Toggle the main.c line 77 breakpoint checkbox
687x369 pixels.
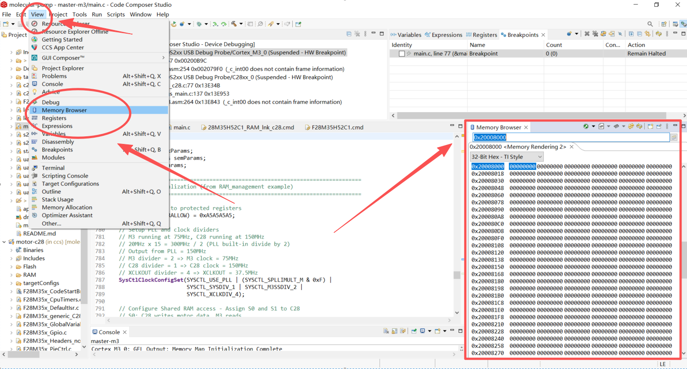pos(402,54)
